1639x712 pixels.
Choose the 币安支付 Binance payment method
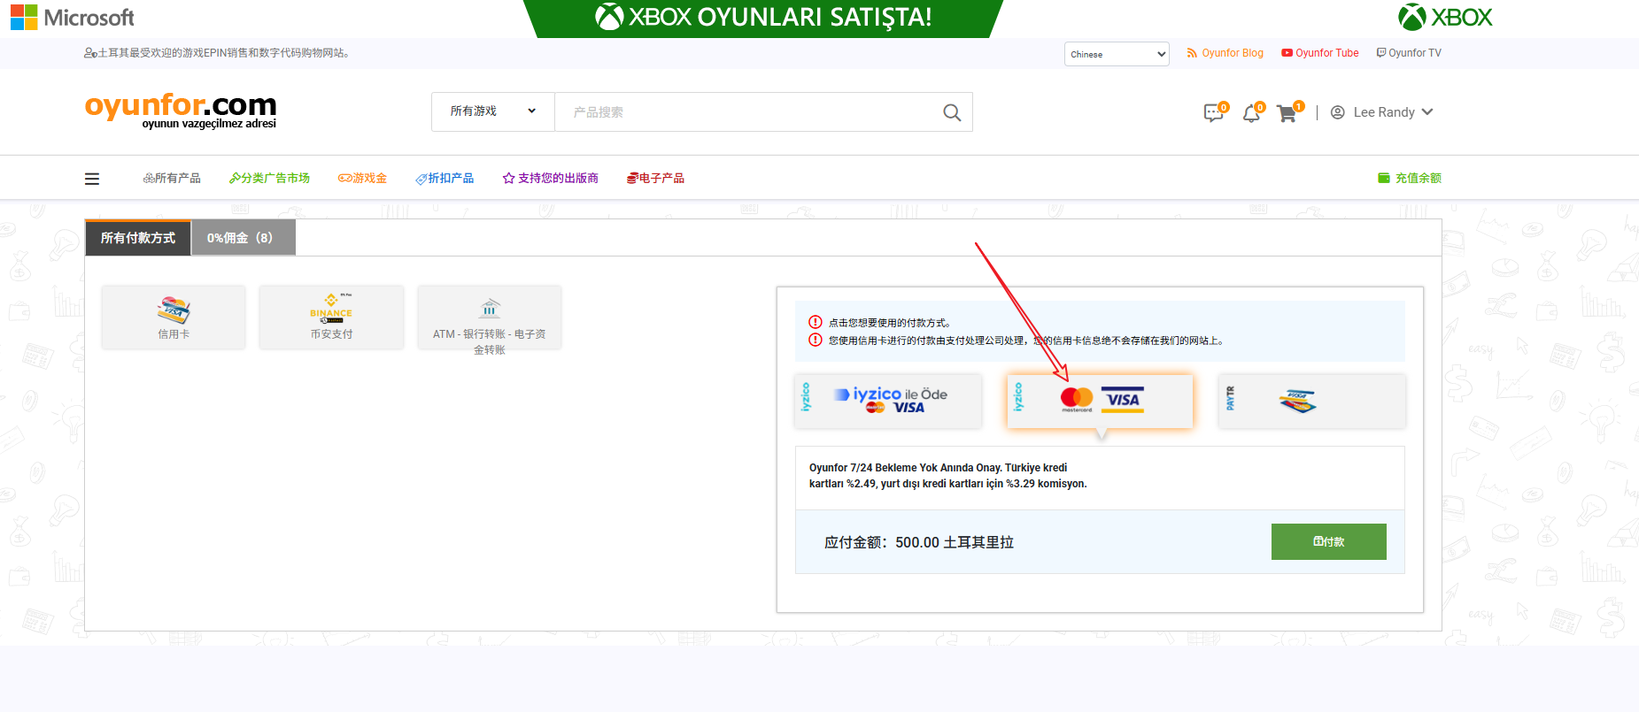pos(331,317)
